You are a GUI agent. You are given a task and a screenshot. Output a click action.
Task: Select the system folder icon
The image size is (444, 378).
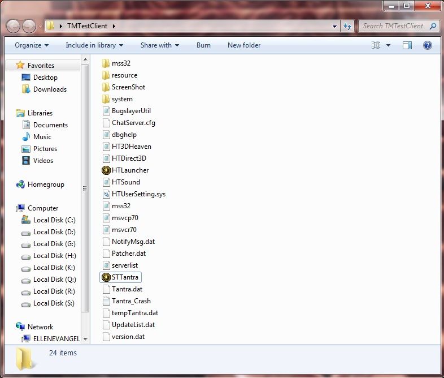click(106, 99)
